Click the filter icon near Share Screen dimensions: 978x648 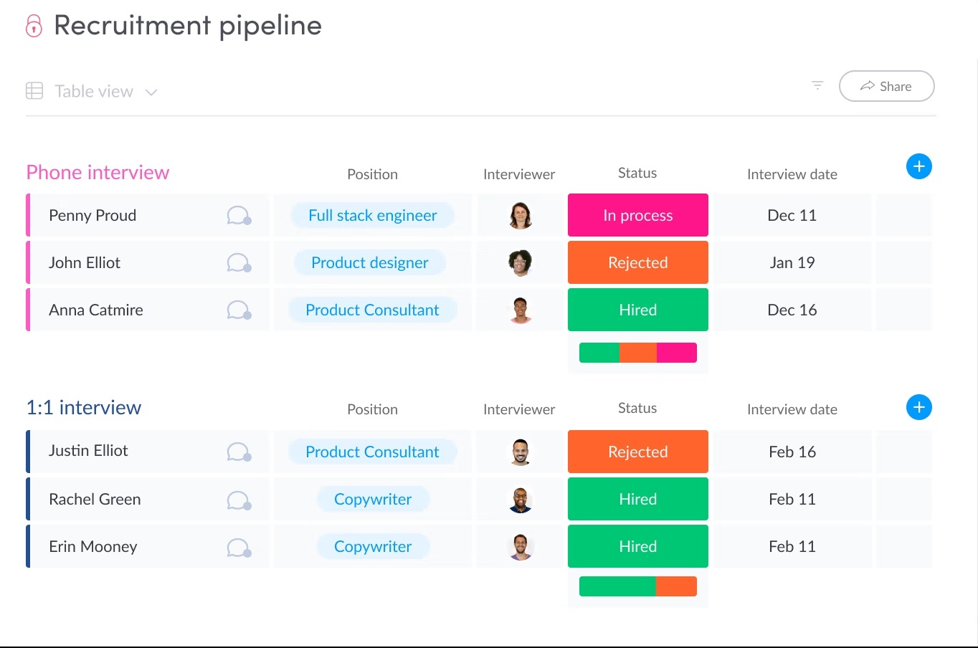click(817, 85)
